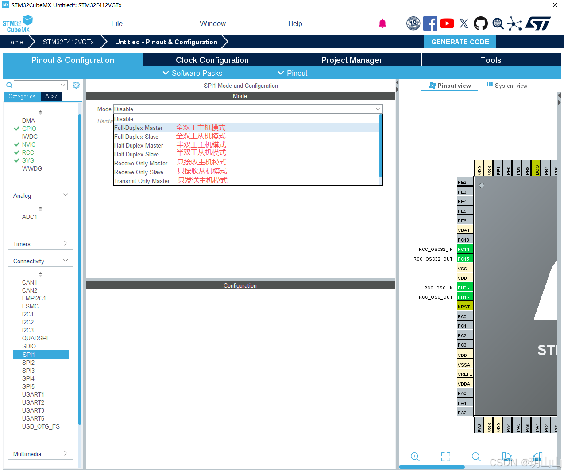Viewport: 564px width, 472px height.
Task: Select SPI2 in connectivity list
Action: click(x=28, y=363)
